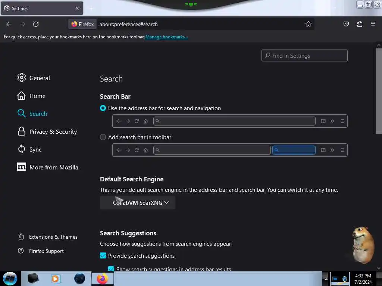This screenshot has height=286, width=382.
Task: Click the dancing hamster desktop mascot
Action: (363, 245)
